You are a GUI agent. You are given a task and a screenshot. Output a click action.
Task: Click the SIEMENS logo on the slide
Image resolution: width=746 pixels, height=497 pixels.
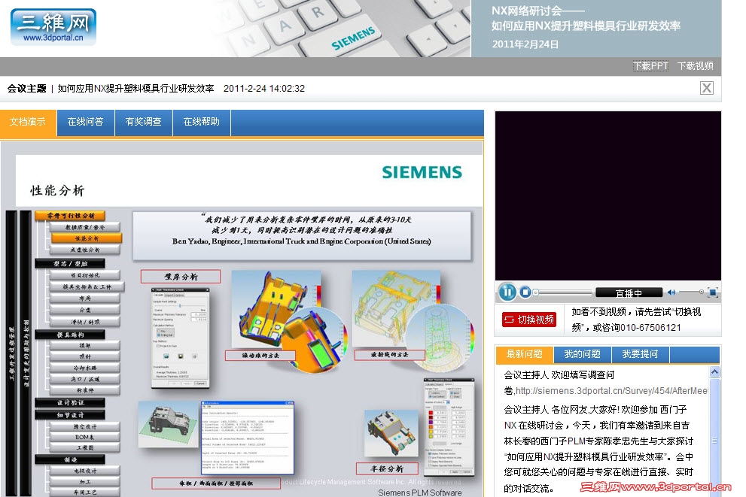(422, 172)
